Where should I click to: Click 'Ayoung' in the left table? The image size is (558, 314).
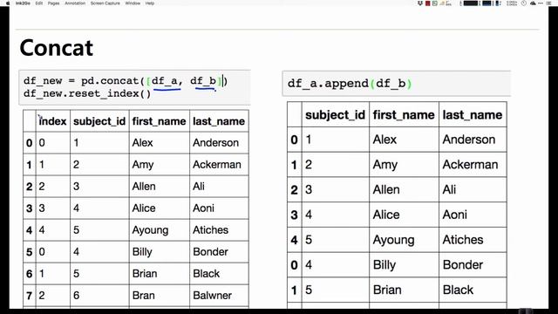(150, 230)
